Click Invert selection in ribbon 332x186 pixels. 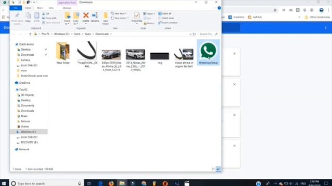pos(168,23)
